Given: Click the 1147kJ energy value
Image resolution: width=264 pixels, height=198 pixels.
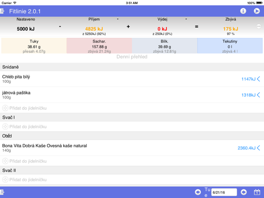Looking at the screenshot, I should pos(249,79).
